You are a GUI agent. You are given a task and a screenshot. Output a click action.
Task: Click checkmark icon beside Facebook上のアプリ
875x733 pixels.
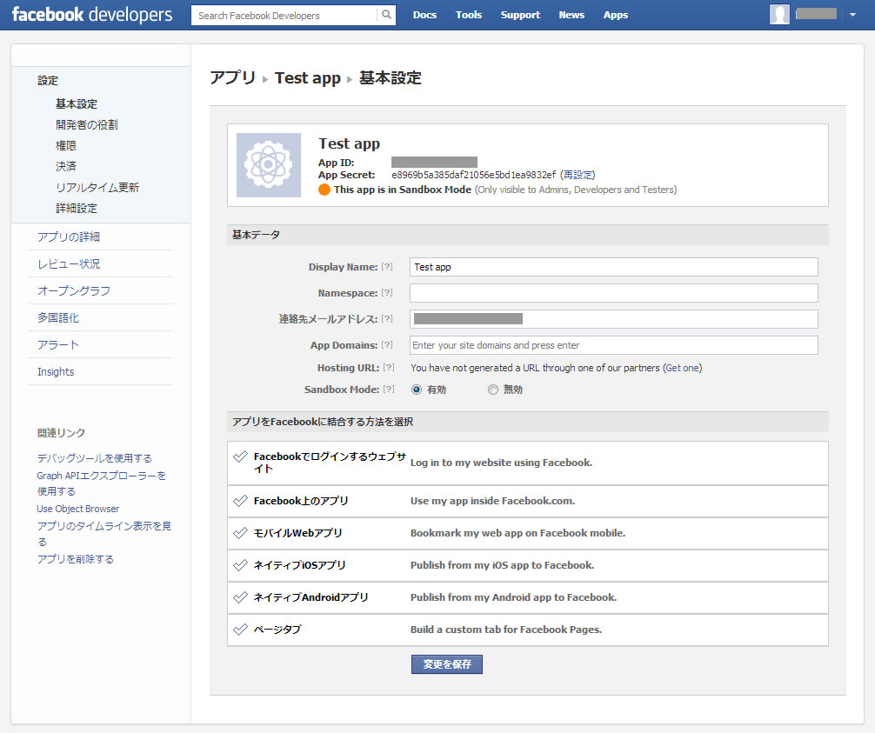coord(241,501)
